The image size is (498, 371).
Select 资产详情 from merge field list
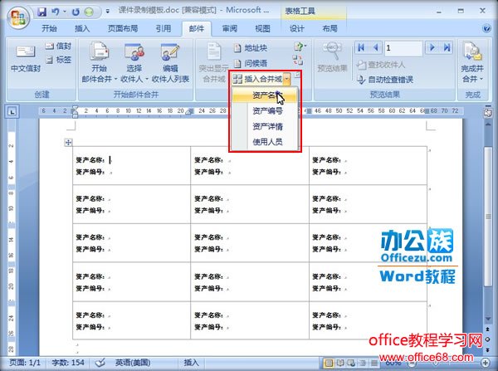pyautogui.click(x=266, y=126)
